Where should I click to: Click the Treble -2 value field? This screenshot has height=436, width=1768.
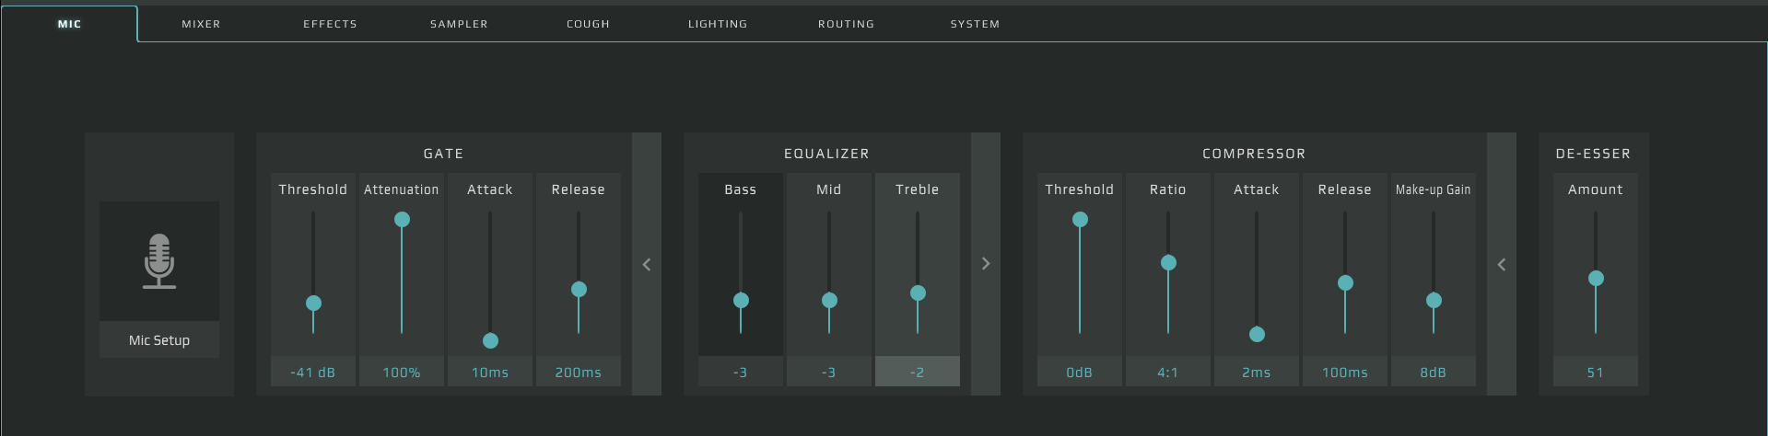(x=918, y=373)
